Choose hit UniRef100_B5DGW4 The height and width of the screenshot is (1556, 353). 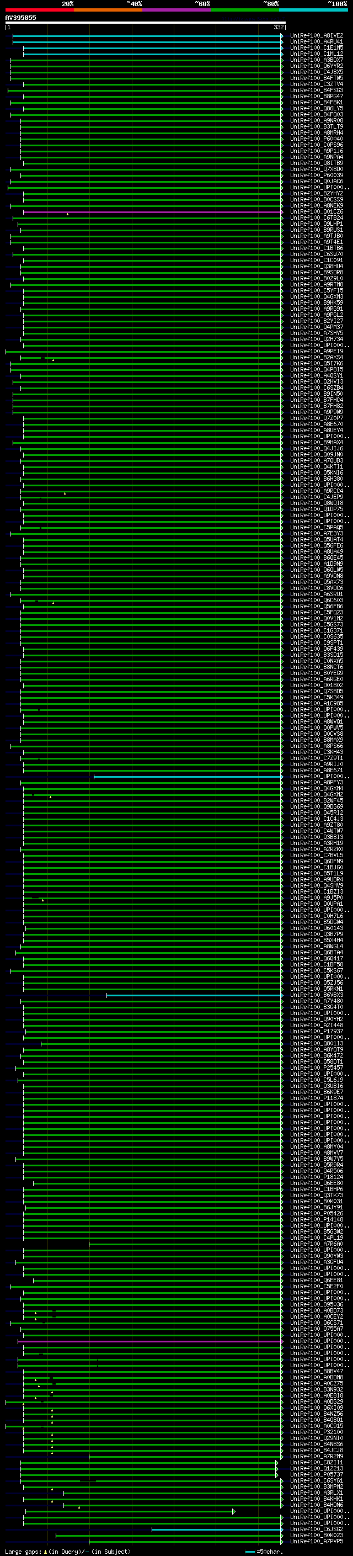click(317, 922)
